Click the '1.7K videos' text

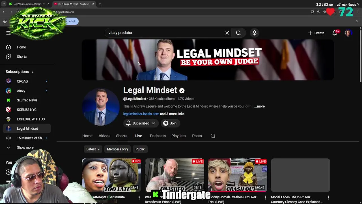[186, 99]
